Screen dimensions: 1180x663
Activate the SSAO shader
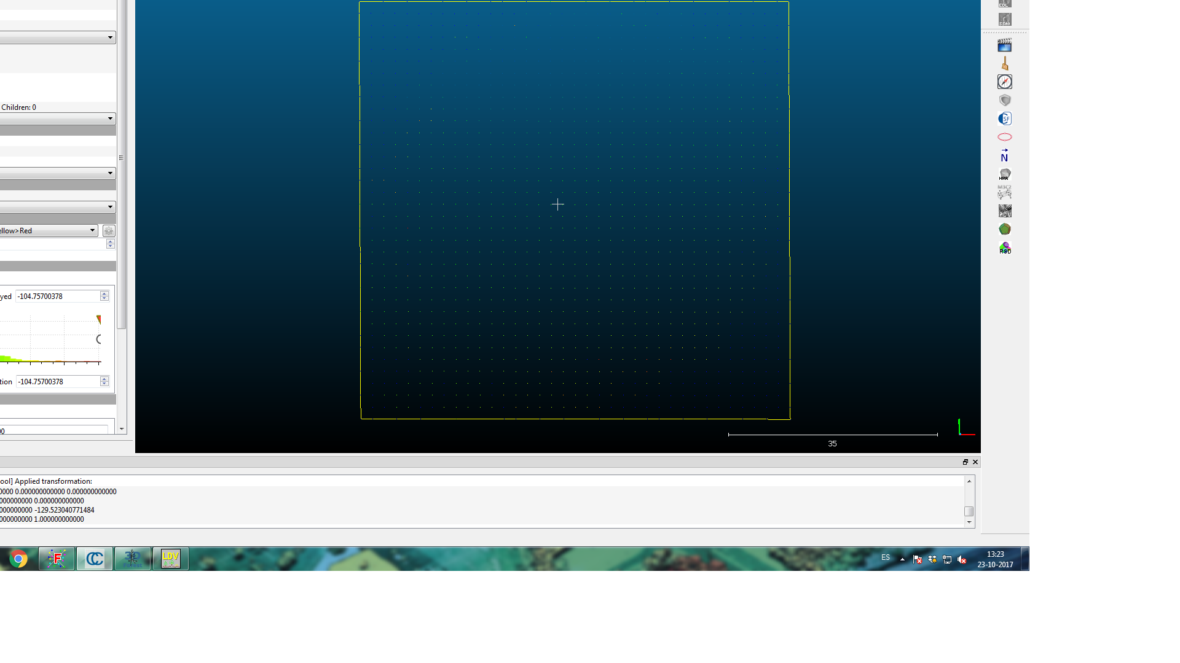click(1005, 20)
